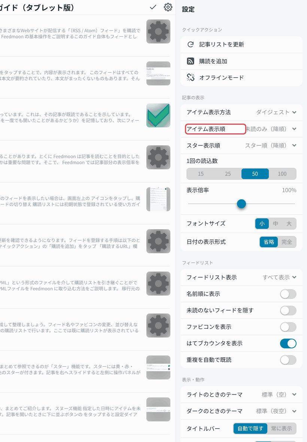
Task: Open フィードリスト表示 dropdown showing すべて表示
Action: tap(279, 278)
